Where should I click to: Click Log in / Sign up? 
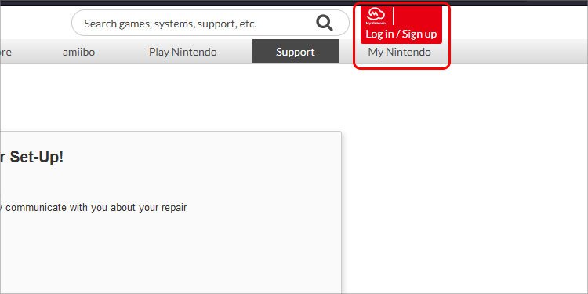(x=401, y=34)
